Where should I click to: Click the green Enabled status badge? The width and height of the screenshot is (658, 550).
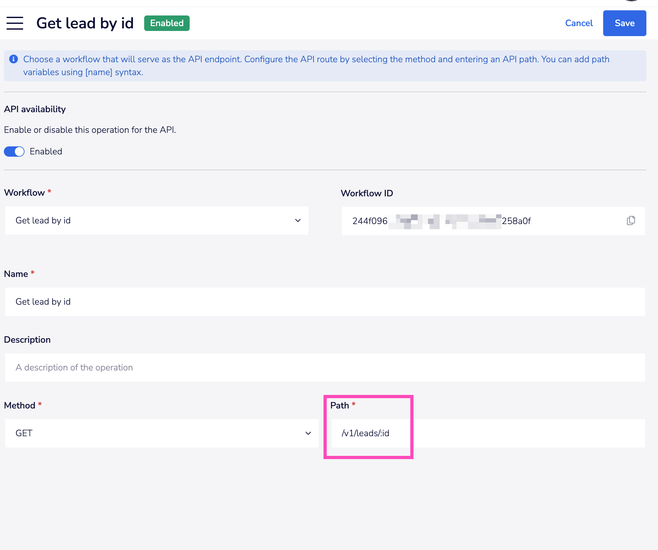pos(167,23)
